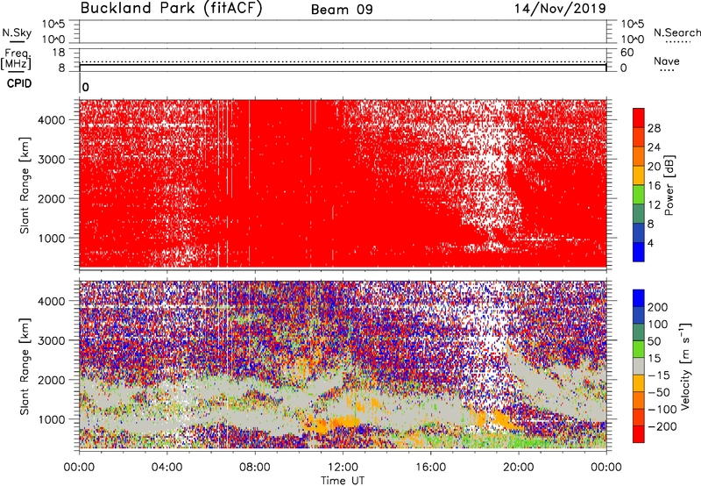The height and width of the screenshot is (486, 701).
Task: Click the 'Nave' legend label
Action: [x=667, y=61]
